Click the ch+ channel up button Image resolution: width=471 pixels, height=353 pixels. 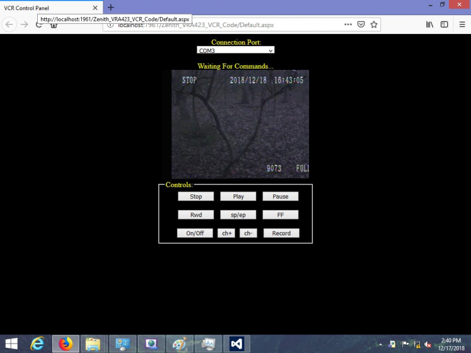[x=226, y=233]
